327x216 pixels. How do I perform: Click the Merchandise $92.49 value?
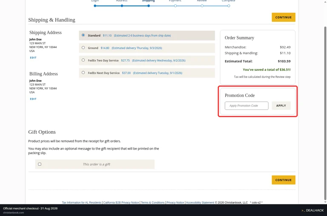(x=285, y=47)
